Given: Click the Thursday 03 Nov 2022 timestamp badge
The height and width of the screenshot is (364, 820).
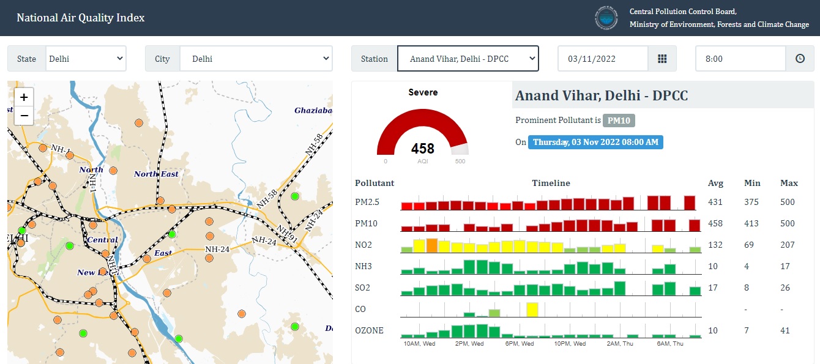Looking at the screenshot, I should point(595,142).
